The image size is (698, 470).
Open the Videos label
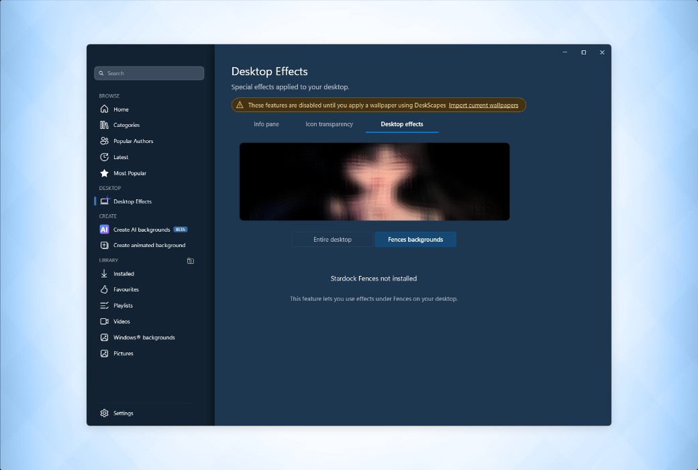[121, 322]
